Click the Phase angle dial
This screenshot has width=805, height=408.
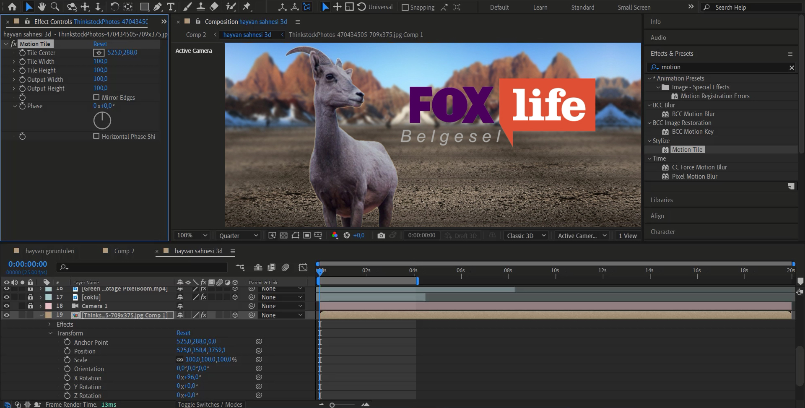[102, 121]
